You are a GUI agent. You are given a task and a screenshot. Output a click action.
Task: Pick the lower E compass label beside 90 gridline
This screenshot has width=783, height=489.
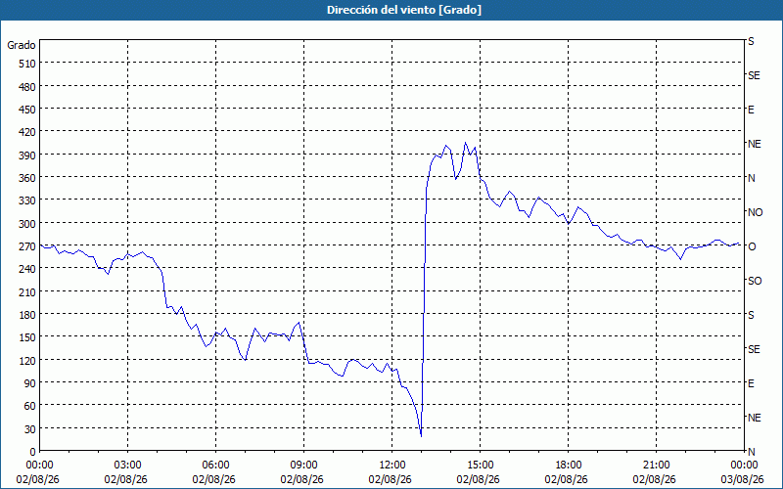(x=751, y=383)
